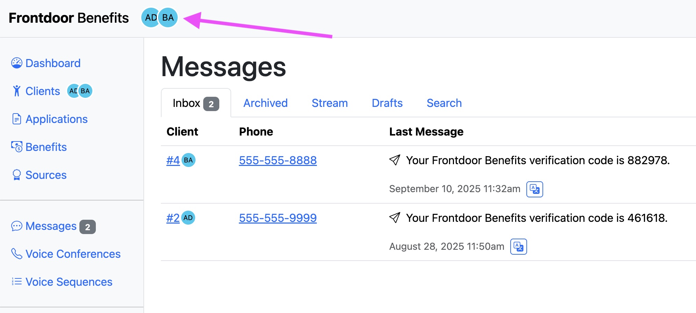Click the translate icon under the September message

click(534, 189)
